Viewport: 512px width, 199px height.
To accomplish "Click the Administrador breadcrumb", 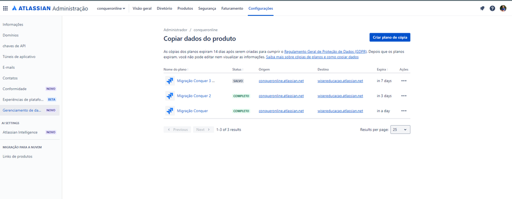I will click(x=175, y=30).
